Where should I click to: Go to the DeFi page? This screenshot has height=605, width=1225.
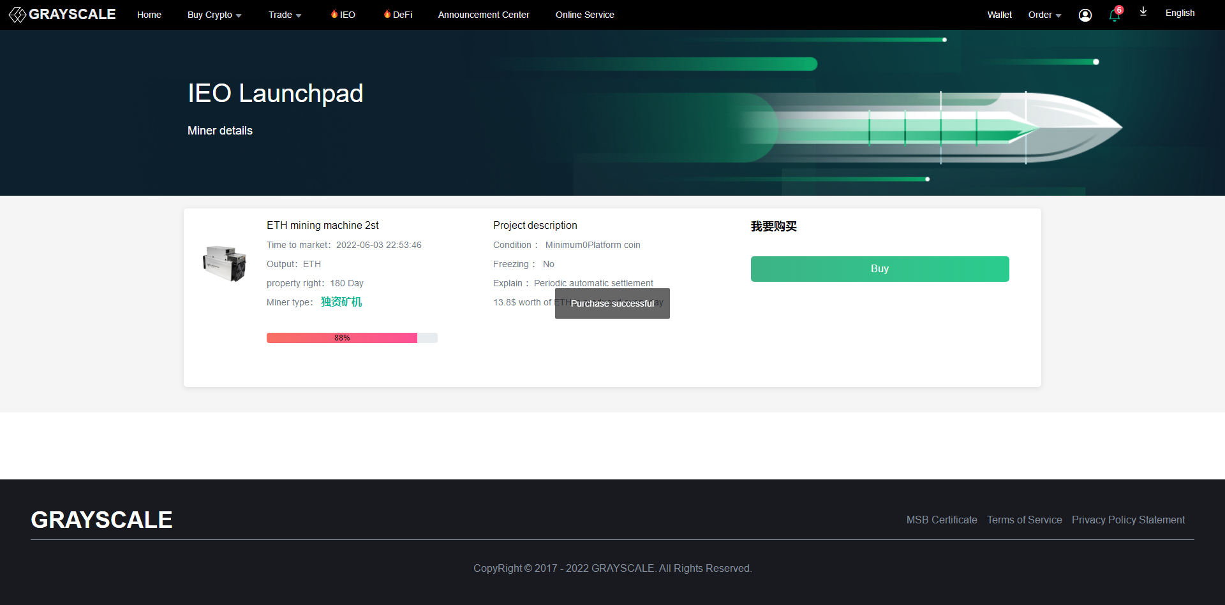coord(398,15)
